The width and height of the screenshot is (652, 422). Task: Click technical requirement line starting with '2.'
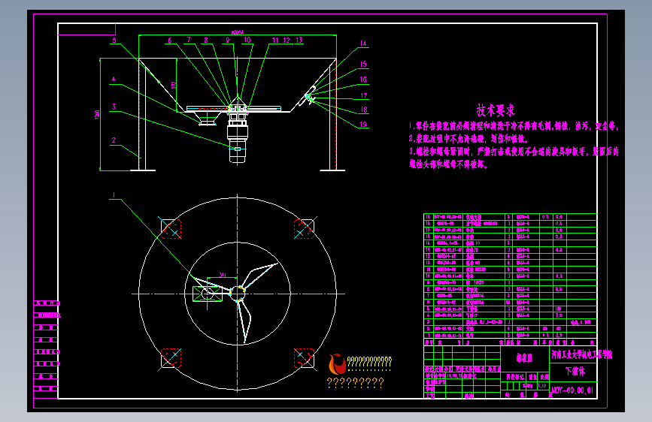click(469, 139)
